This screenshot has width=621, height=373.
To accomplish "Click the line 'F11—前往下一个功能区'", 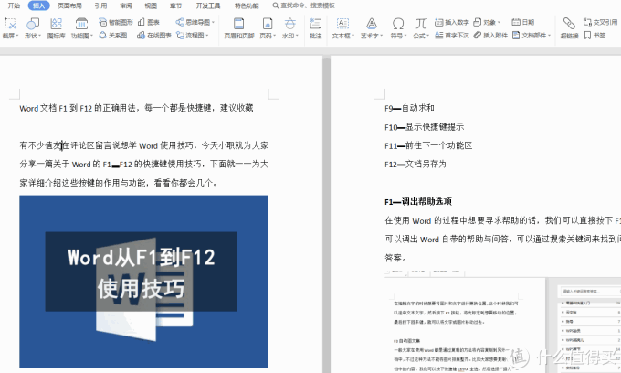I will pos(428,145).
